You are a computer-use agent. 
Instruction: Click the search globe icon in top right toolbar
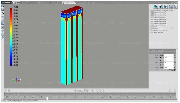pyautogui.click(x=170, y=6)
